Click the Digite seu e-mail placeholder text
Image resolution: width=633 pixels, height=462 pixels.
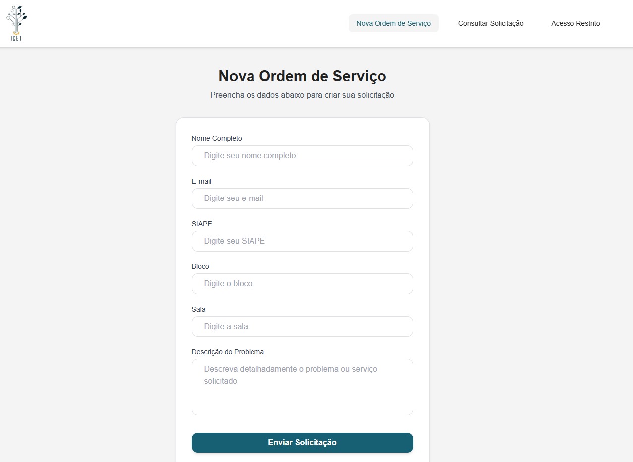(234, 198)
